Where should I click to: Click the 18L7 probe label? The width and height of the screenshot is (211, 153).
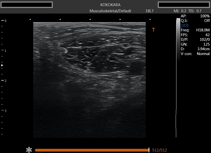150,11
